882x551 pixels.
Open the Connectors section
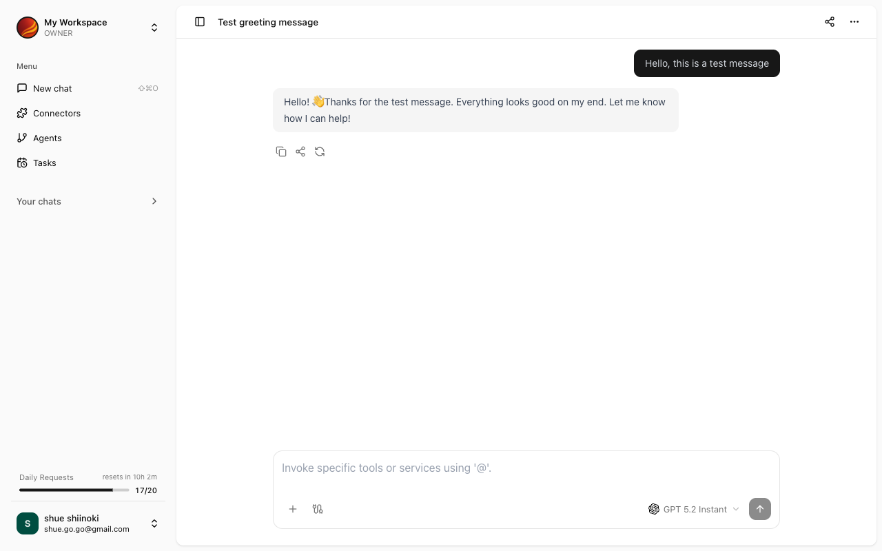coord(57,113)
